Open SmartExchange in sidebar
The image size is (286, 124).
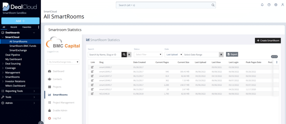click(x=18, y=50)
